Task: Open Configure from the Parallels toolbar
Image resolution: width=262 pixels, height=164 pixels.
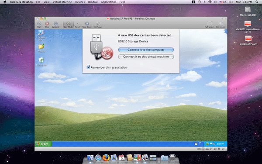Action: (98, 24)
